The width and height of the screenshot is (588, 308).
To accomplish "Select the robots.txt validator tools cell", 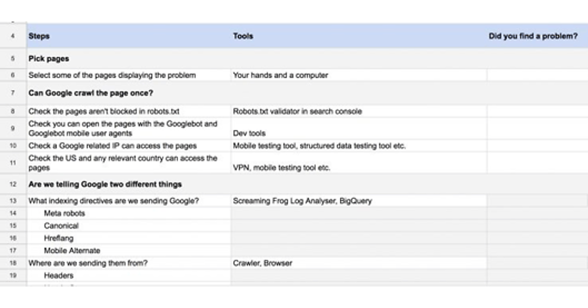I will click(297, 111).
